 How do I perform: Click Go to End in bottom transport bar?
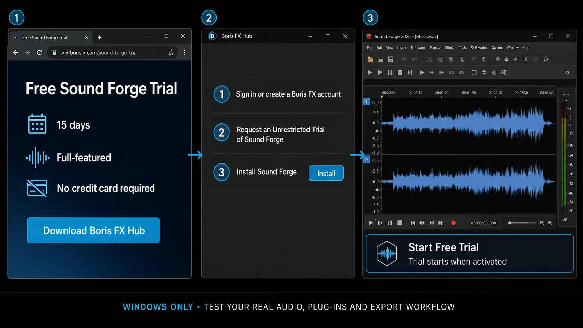click(x=441, y=223)
